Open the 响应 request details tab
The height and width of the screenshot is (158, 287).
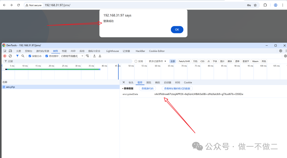click(157, 82)
